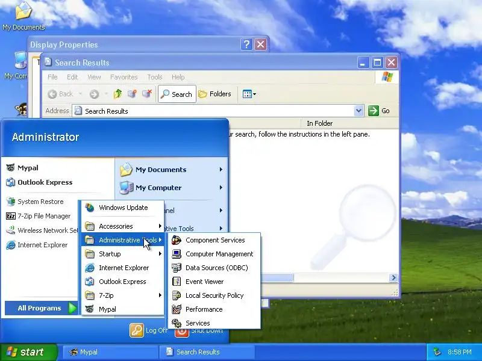This screenshot has width=482, height=361.
Task: Click the All Programs button
Action: [x=42, y=308]
